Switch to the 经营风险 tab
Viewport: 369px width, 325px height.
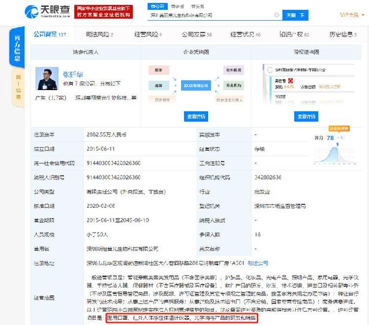tap(148, 35)
